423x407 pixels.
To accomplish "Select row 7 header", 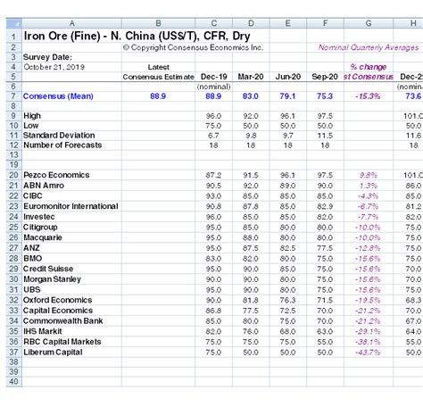I will click(x=13, y=96).
